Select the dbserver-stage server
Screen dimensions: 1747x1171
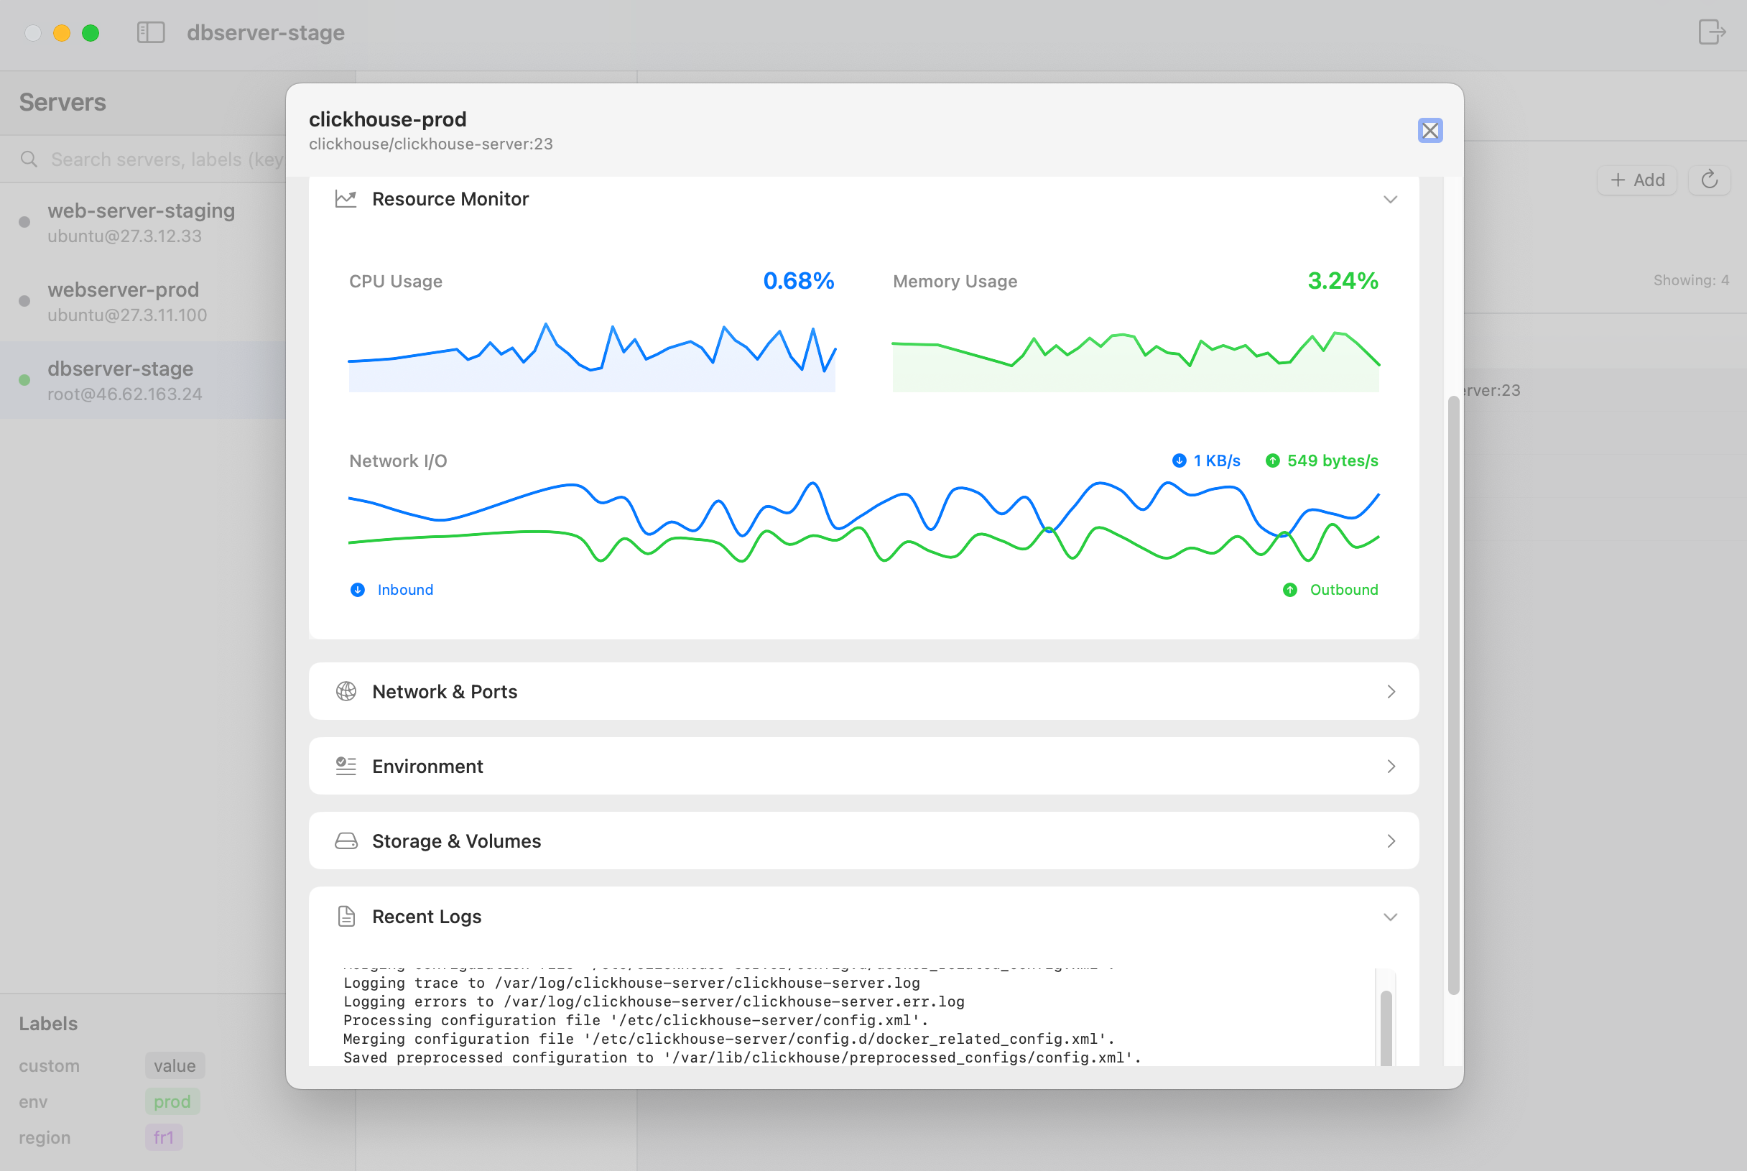(143, 380)
